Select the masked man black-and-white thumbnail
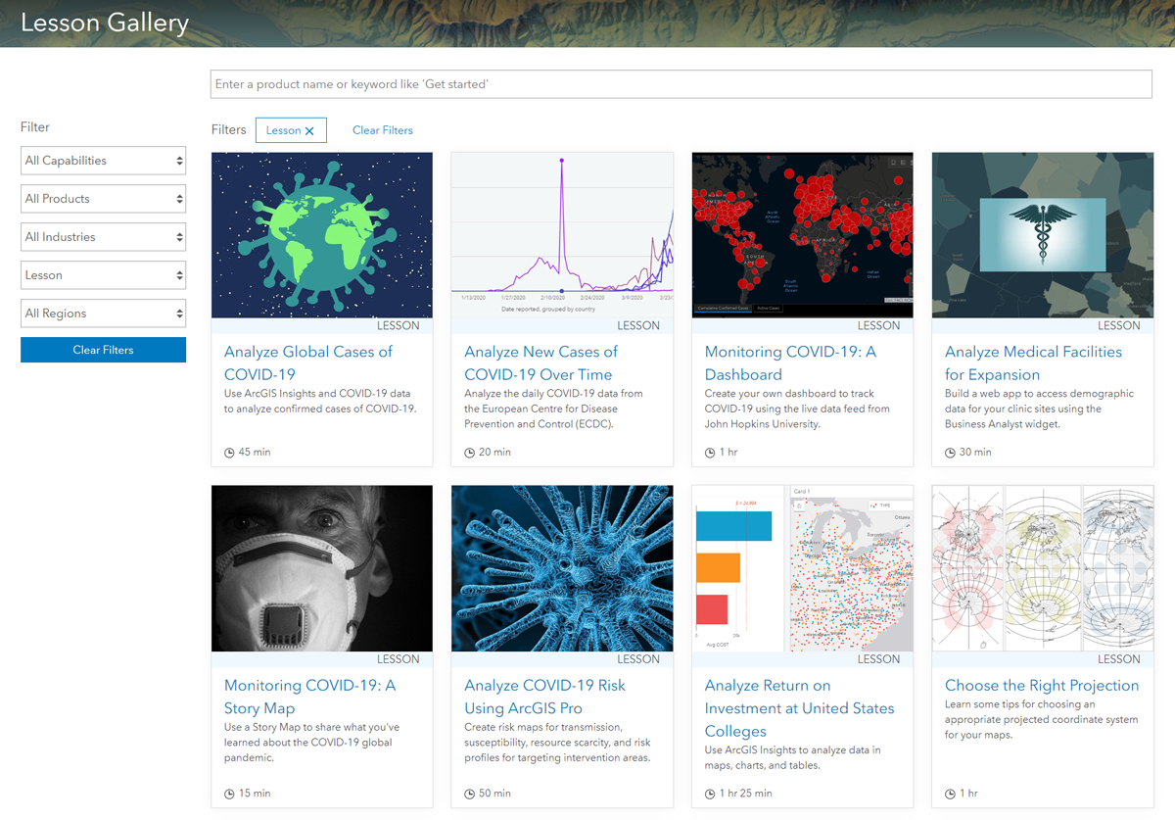 (321, 568)
